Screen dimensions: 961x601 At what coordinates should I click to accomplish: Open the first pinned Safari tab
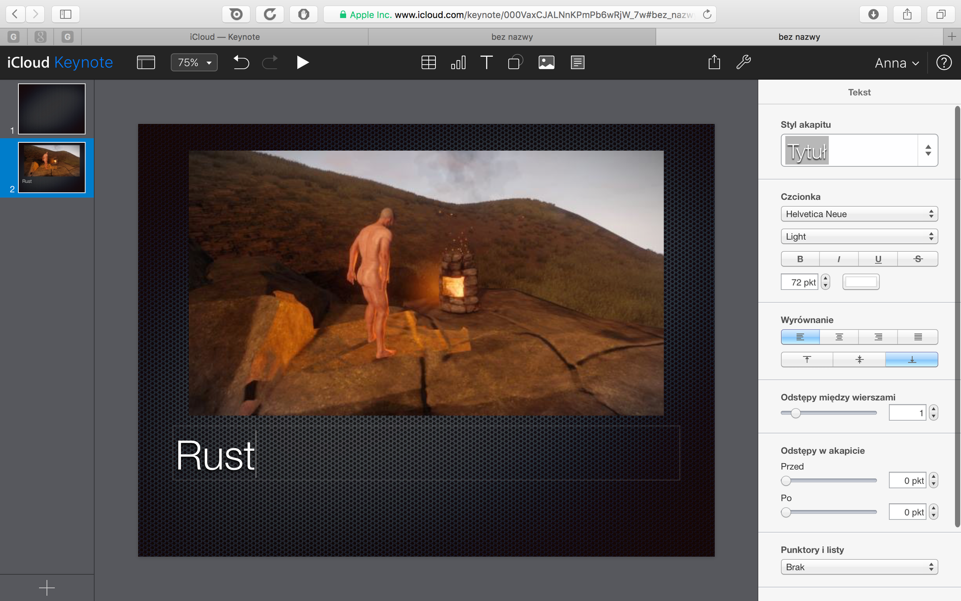tap(13, 37)
